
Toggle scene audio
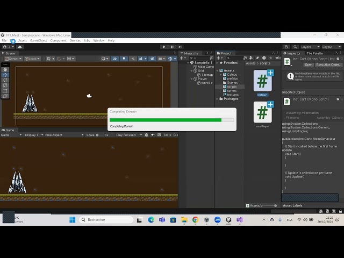click(133, 59)
